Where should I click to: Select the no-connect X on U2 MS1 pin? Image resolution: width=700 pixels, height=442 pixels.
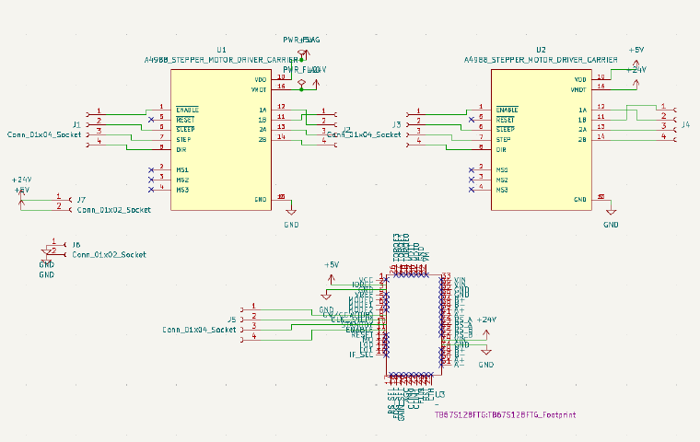(x=471, y=169)
